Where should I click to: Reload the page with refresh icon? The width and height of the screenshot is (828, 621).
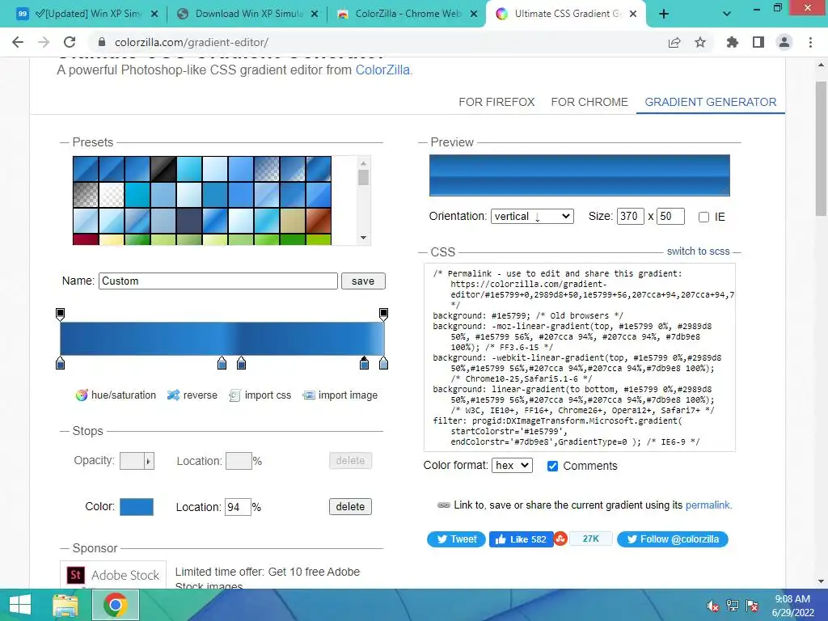(x=70, y=42)
